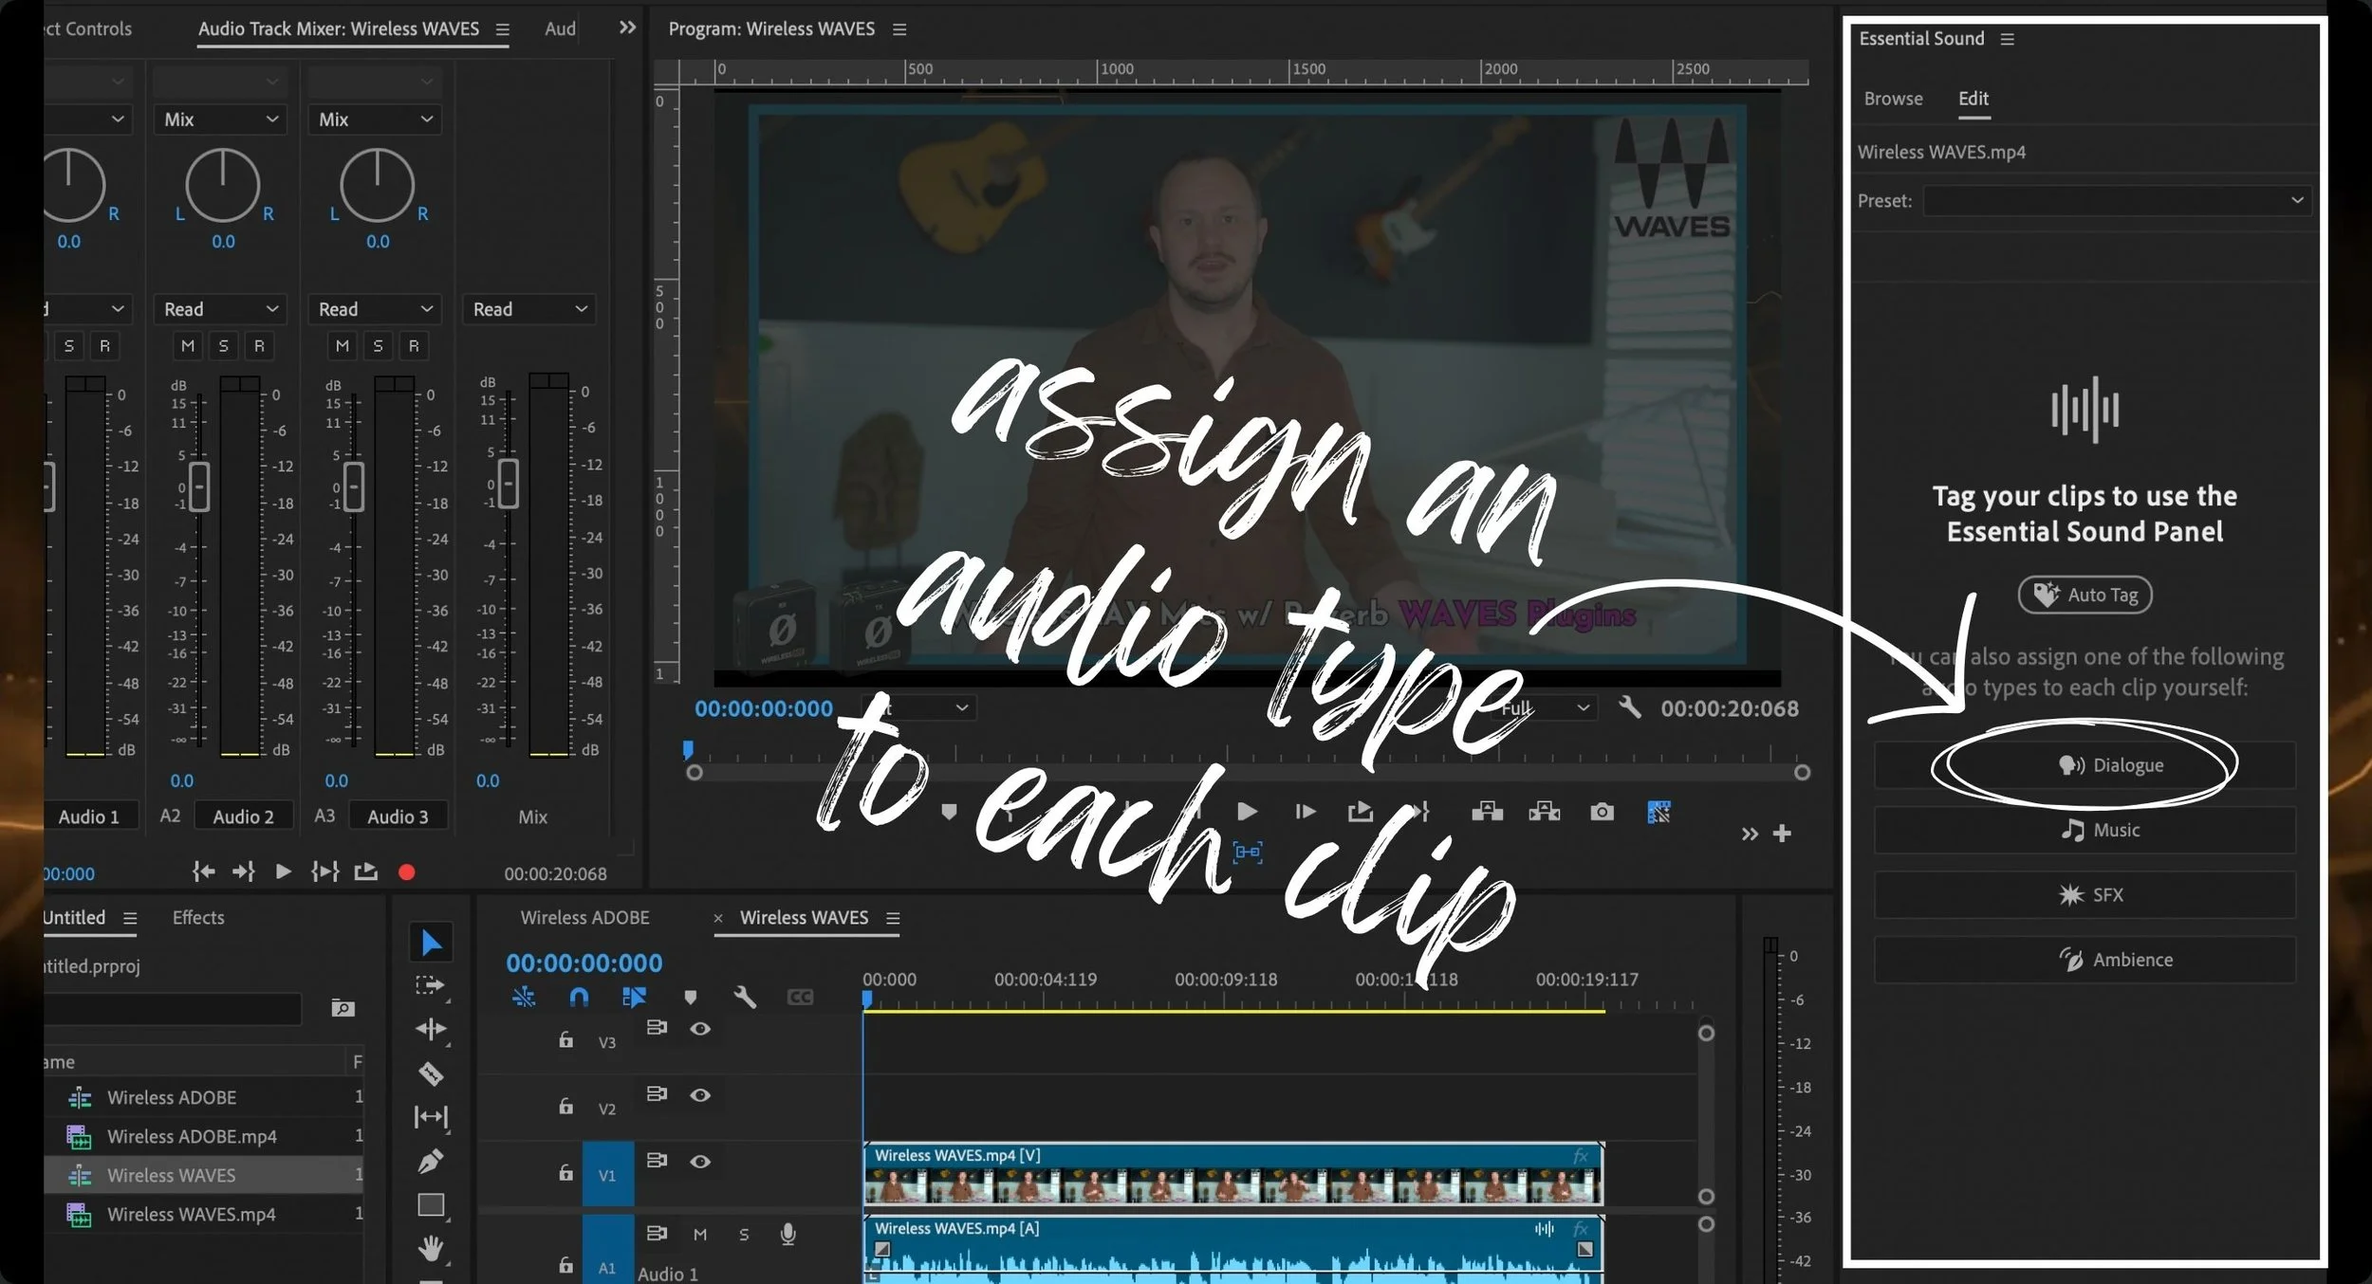
Task: Open the Essential Sound Preset dropdown
Action: tap(2117, 201)
